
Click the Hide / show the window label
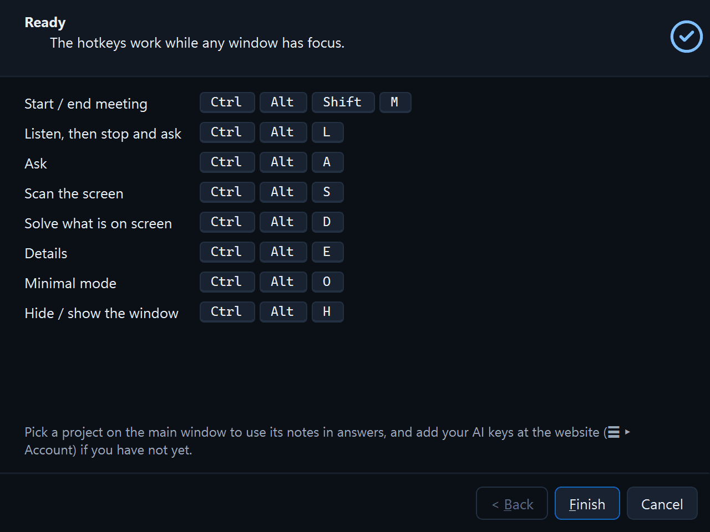pos(102,313)
